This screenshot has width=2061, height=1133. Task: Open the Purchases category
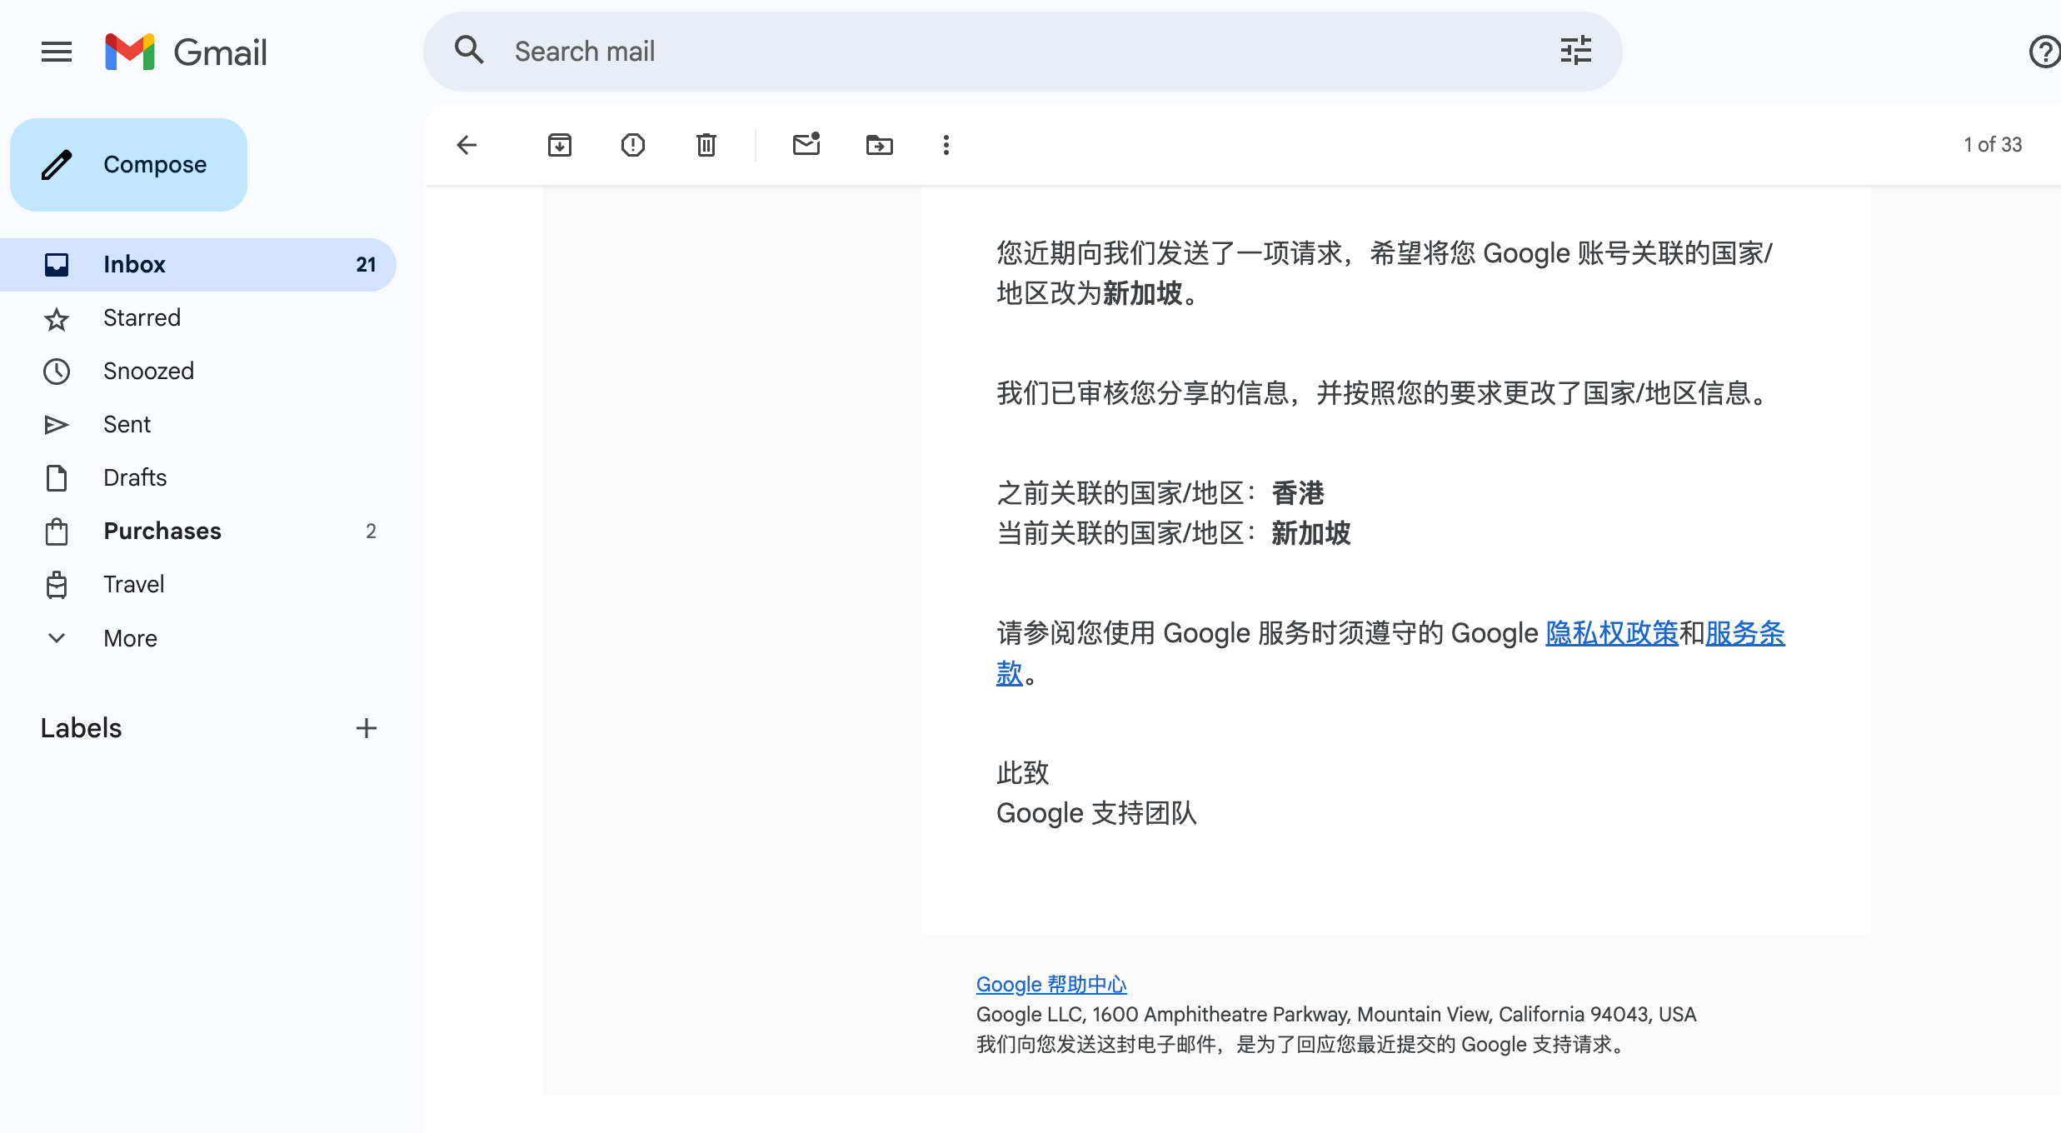(162, 532)
